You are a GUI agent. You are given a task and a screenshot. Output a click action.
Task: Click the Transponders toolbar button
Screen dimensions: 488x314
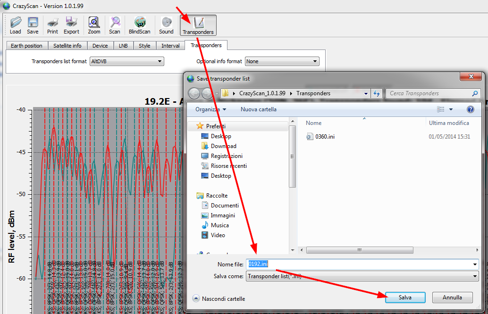(x=198, y=25)
